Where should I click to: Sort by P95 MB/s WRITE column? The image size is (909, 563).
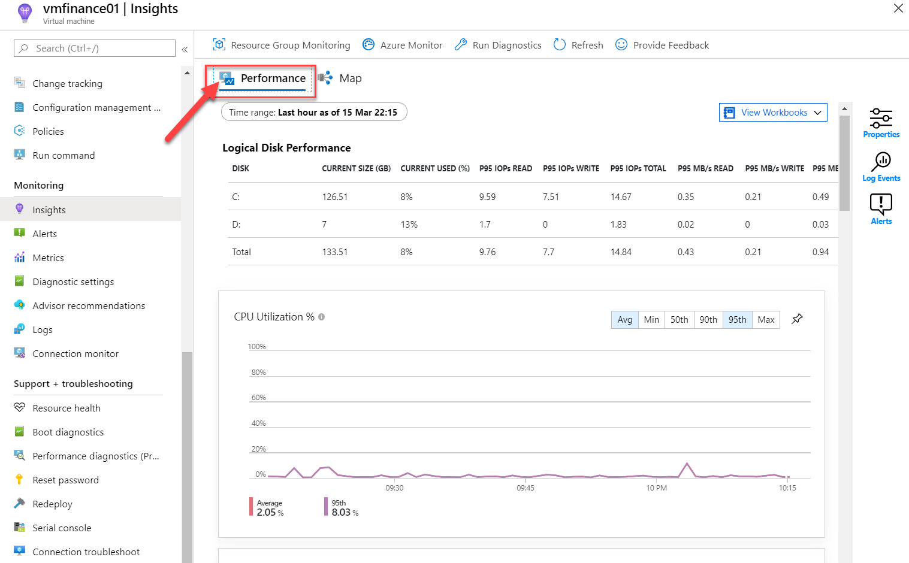coord(775,168)
